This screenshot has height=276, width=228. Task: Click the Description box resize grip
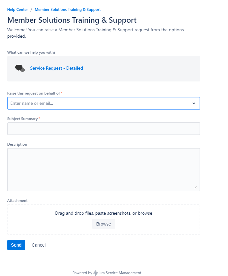tap(196, 187)
